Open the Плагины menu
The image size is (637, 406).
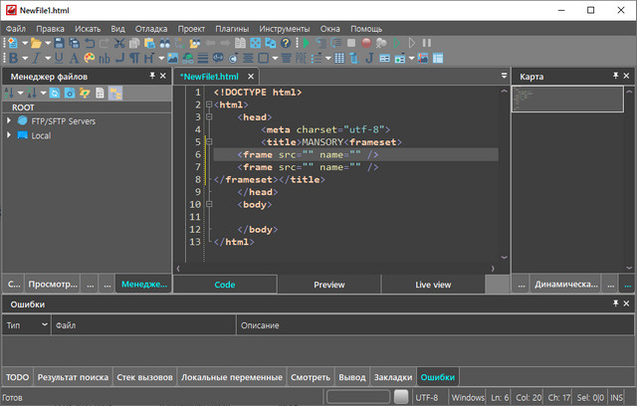pyautogui.click(x=230, y=29)
